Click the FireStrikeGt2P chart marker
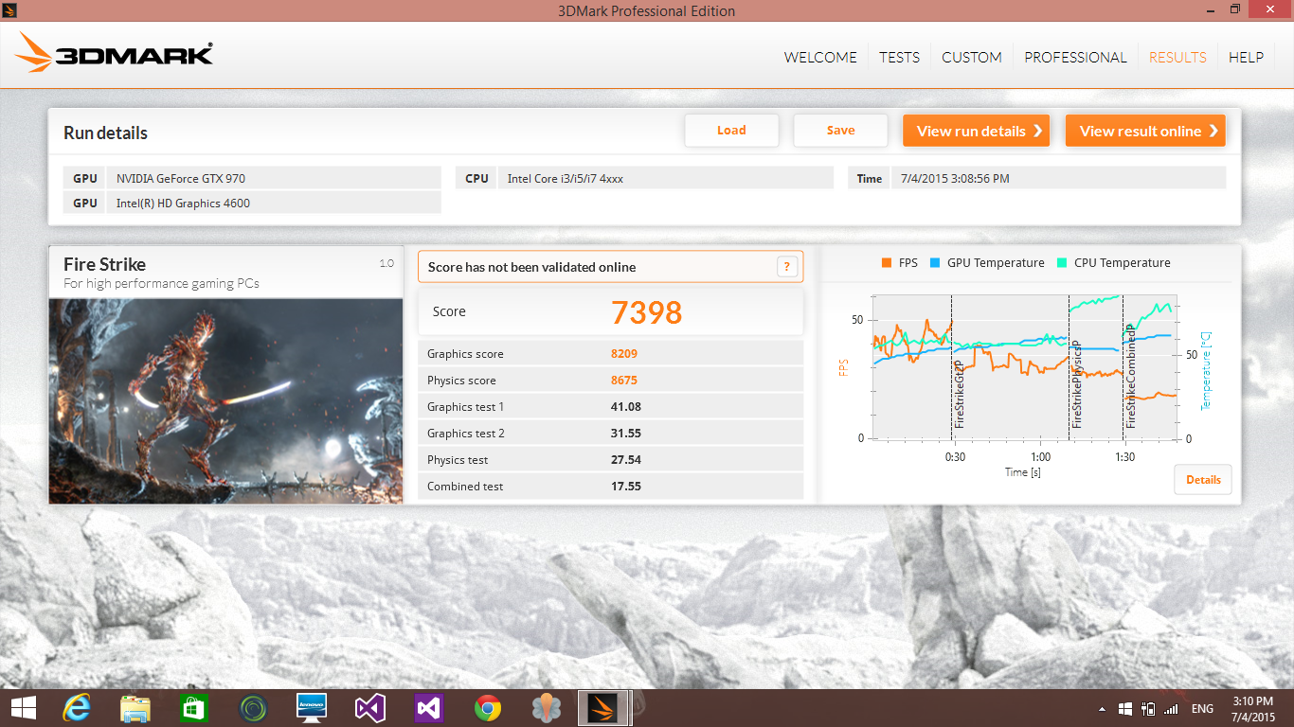This screenshot has height=727, width=1294. [959, 394]
